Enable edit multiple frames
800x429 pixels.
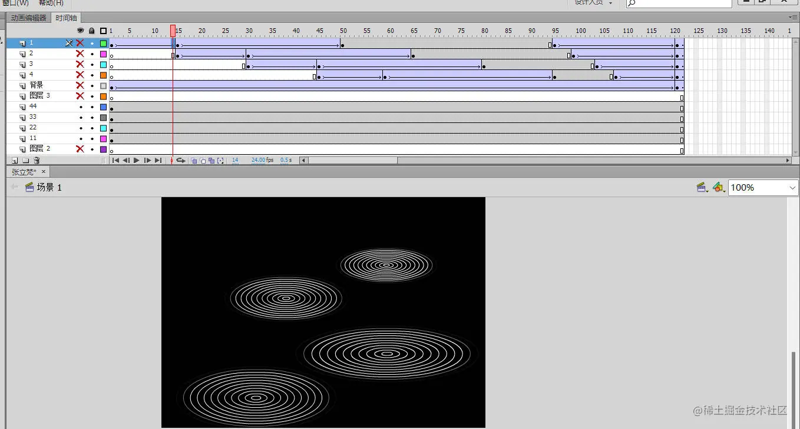[x=211, y=160]
